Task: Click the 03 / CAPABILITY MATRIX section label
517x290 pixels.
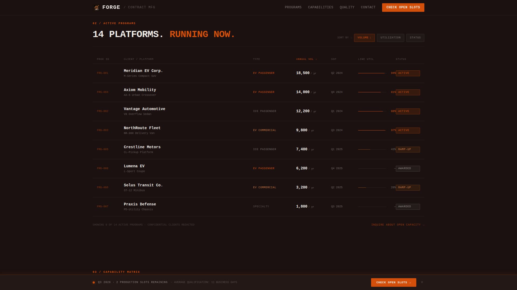Action: tap(116, 272)
